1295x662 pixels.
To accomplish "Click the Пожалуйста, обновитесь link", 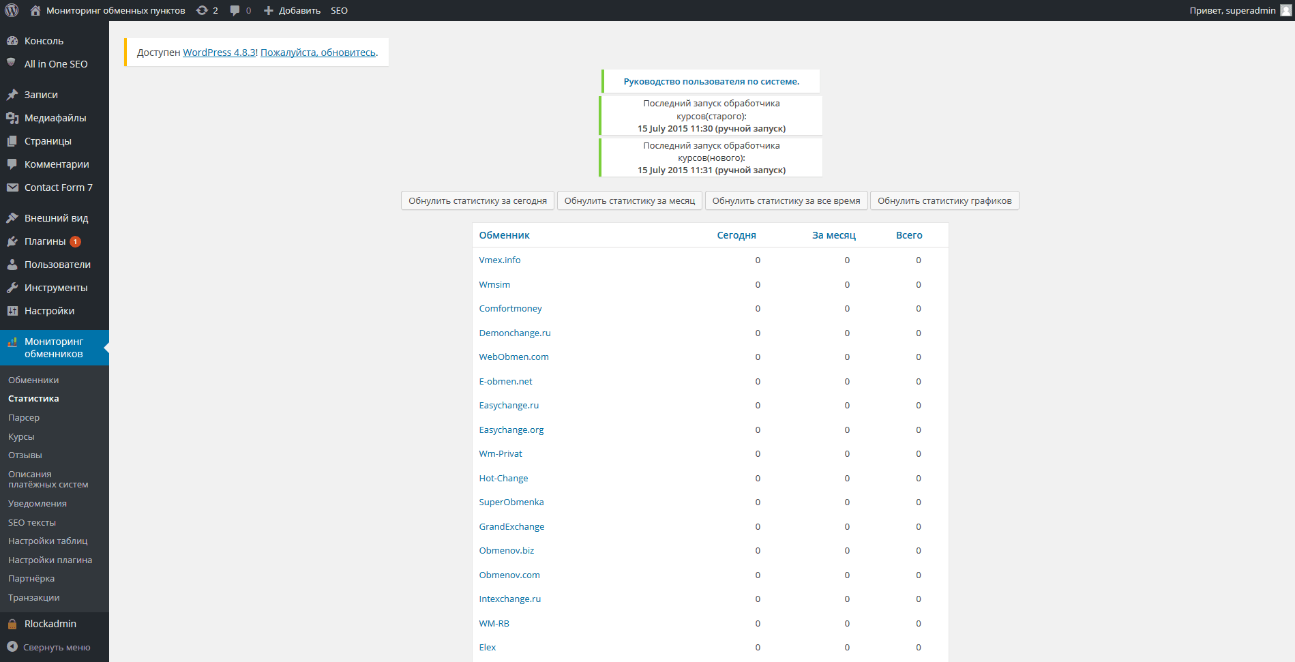I will point(318,52).
